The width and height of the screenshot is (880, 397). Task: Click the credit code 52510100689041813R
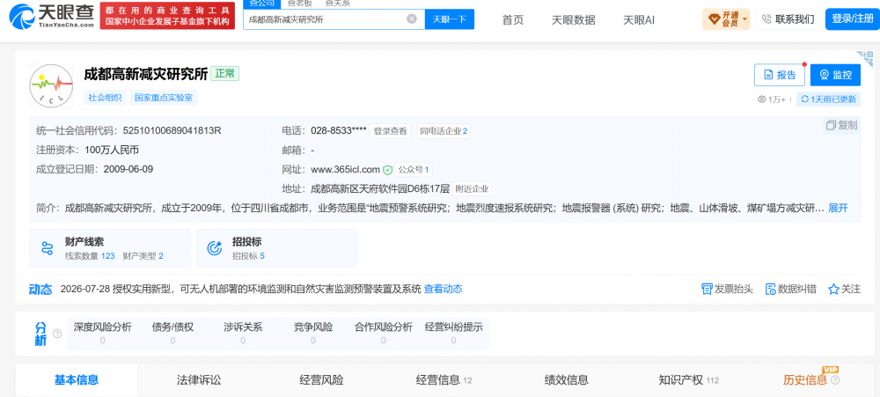(172, 131)
